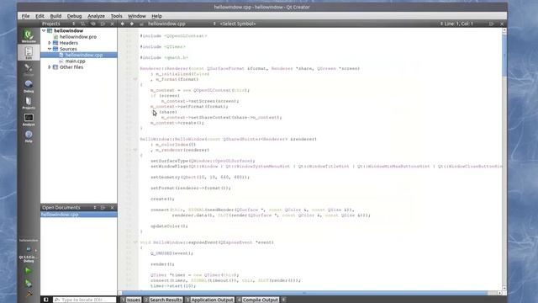The height and width of the screenshot is (303, 538).
Task: Show the Application Output pane
Action: pos(209,300)
